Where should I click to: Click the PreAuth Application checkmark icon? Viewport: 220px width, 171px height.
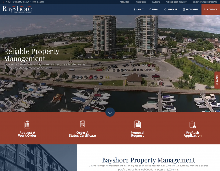tap(192, 124)
